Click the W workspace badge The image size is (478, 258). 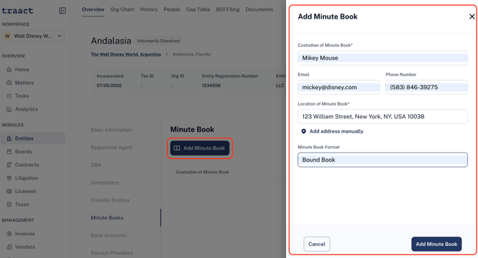(x=7, y=36)
